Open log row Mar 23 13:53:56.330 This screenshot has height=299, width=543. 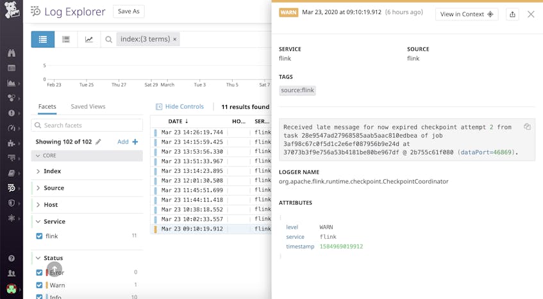212,151
